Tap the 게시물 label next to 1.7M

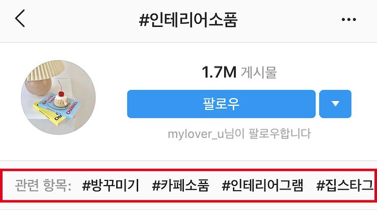tap(259, 72)
